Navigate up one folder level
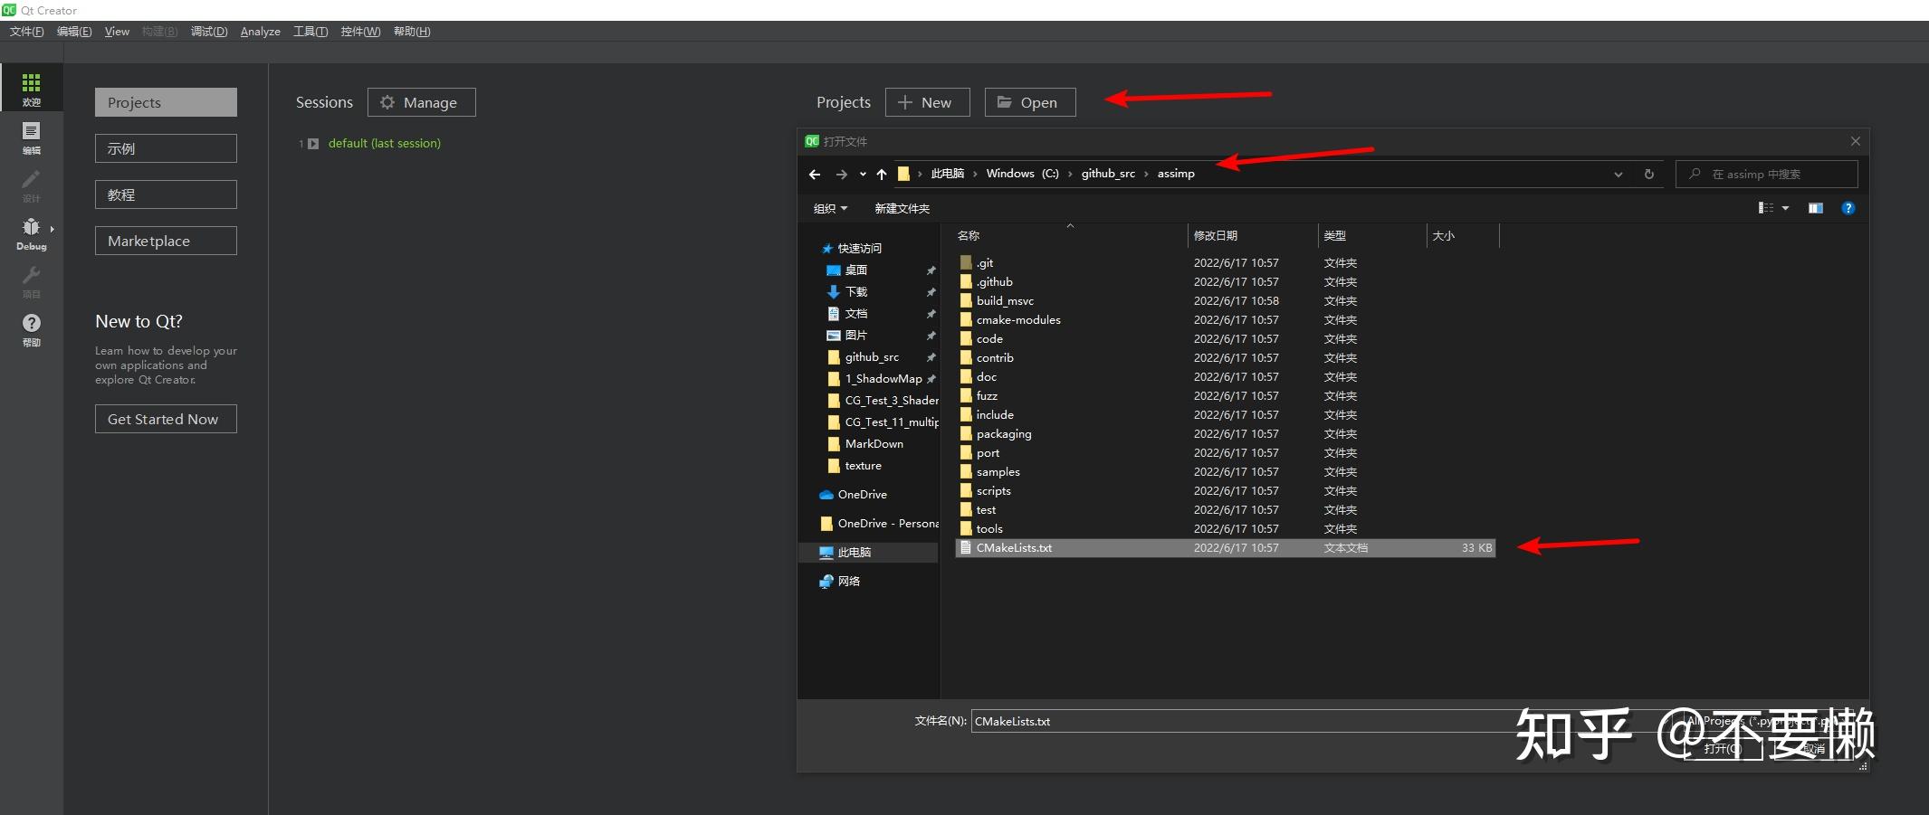The image size is (1929, 815). tap(881, 174)
